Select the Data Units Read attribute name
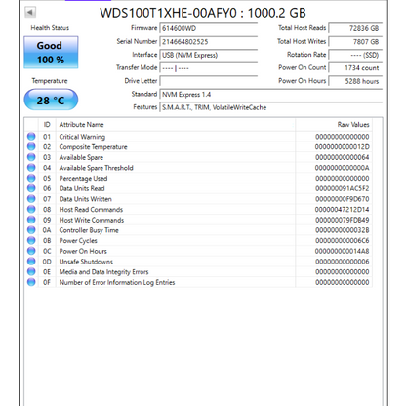The width and height of the screenshot is (406, 406). click(x=82, y=188)
